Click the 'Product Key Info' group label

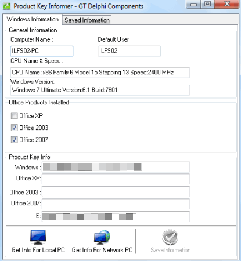tap(30, 157)
